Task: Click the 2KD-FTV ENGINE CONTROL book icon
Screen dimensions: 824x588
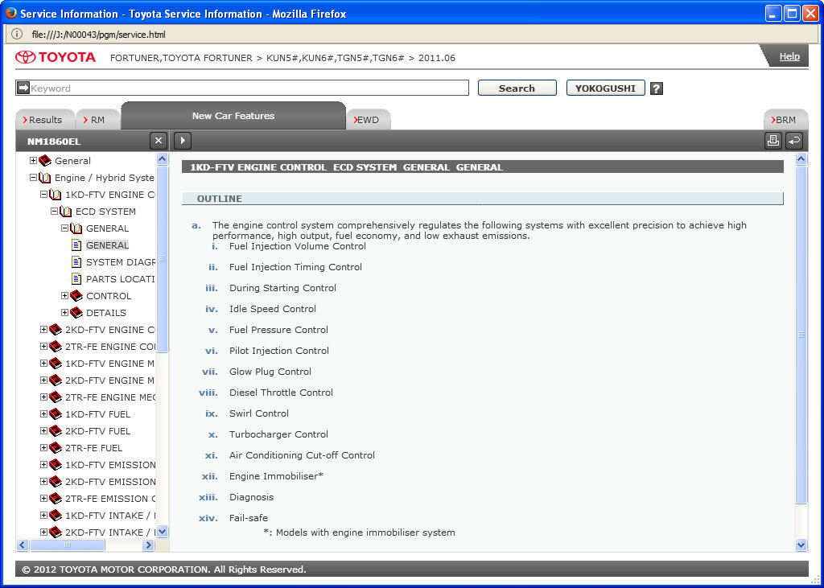Action: (56, 330)
